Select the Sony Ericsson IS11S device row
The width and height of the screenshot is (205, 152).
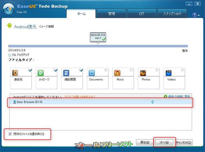[x=100, y=102]
